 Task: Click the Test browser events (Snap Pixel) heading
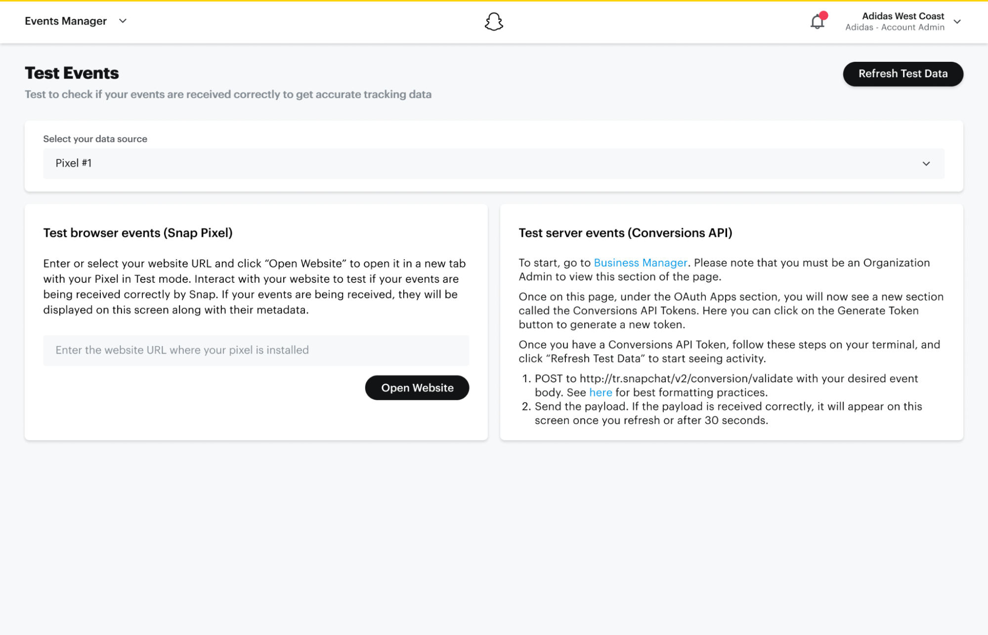(137, 233)
